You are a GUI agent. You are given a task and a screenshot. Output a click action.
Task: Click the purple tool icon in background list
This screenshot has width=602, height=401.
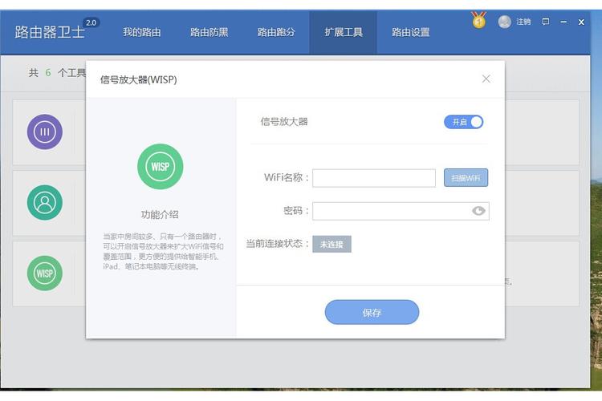point(44,132)
